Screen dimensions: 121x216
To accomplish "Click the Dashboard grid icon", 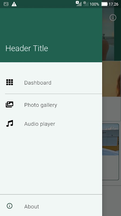I will coord(10,82).
